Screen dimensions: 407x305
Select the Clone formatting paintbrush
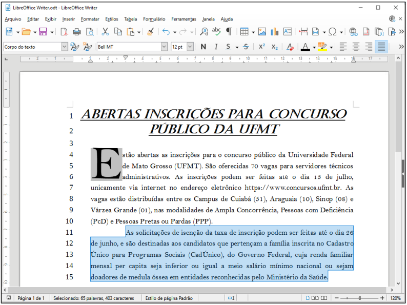click(150, 32)
